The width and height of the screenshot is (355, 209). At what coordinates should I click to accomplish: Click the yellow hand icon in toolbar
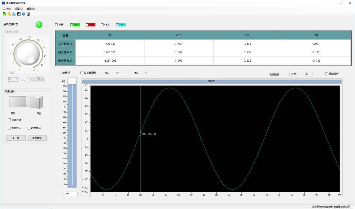pyautogui.click(x=9, y=14)
